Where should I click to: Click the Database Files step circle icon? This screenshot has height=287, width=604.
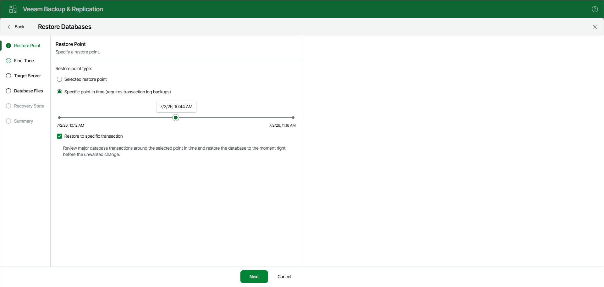(8, 91)
